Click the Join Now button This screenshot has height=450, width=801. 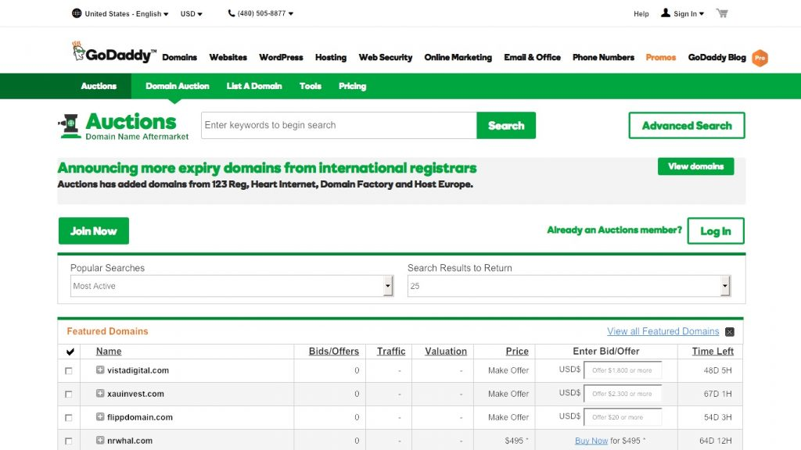(x=94, y=231)
